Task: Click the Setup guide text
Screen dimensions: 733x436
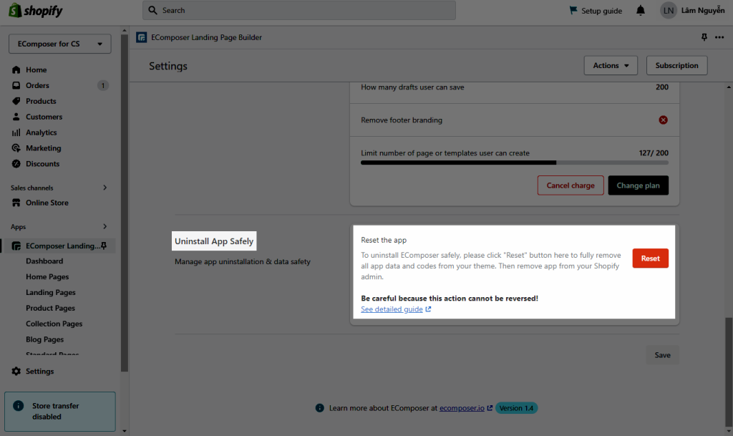Action: [601, 11]
